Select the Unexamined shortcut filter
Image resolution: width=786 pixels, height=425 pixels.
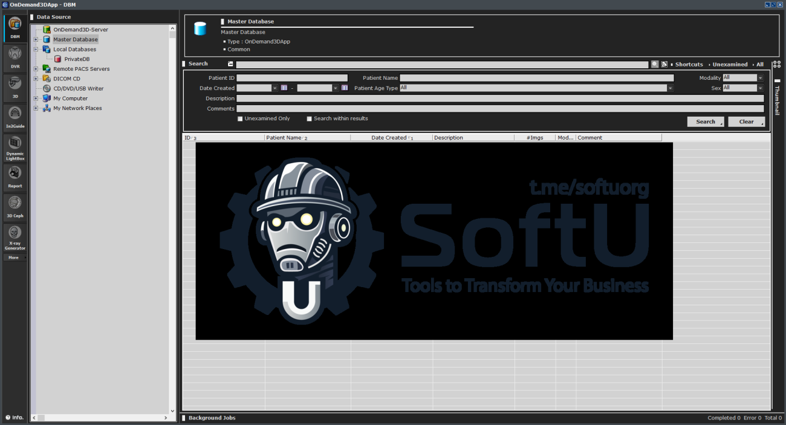(x=730, y=64)
